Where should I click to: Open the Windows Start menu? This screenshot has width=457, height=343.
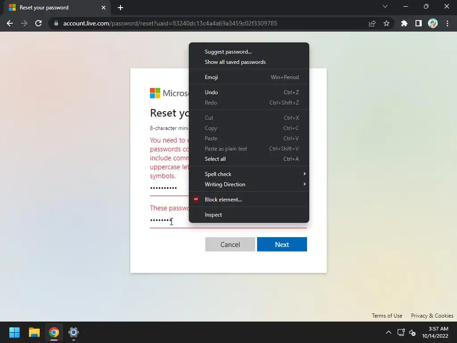tap(14, 332)
